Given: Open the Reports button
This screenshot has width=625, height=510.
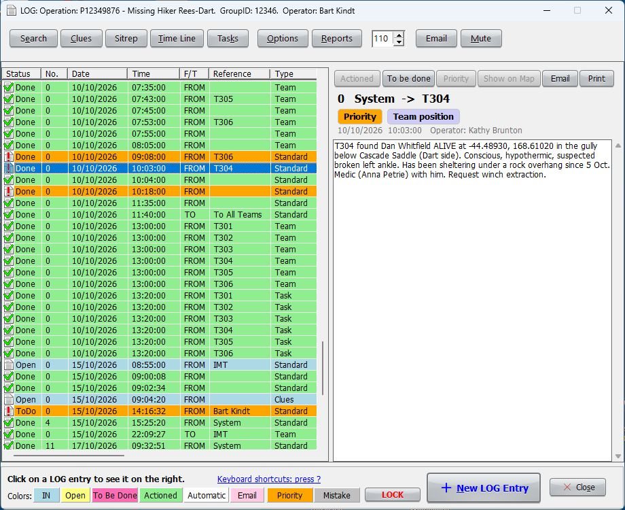Looking at the screenshot, I should [337, 39].
